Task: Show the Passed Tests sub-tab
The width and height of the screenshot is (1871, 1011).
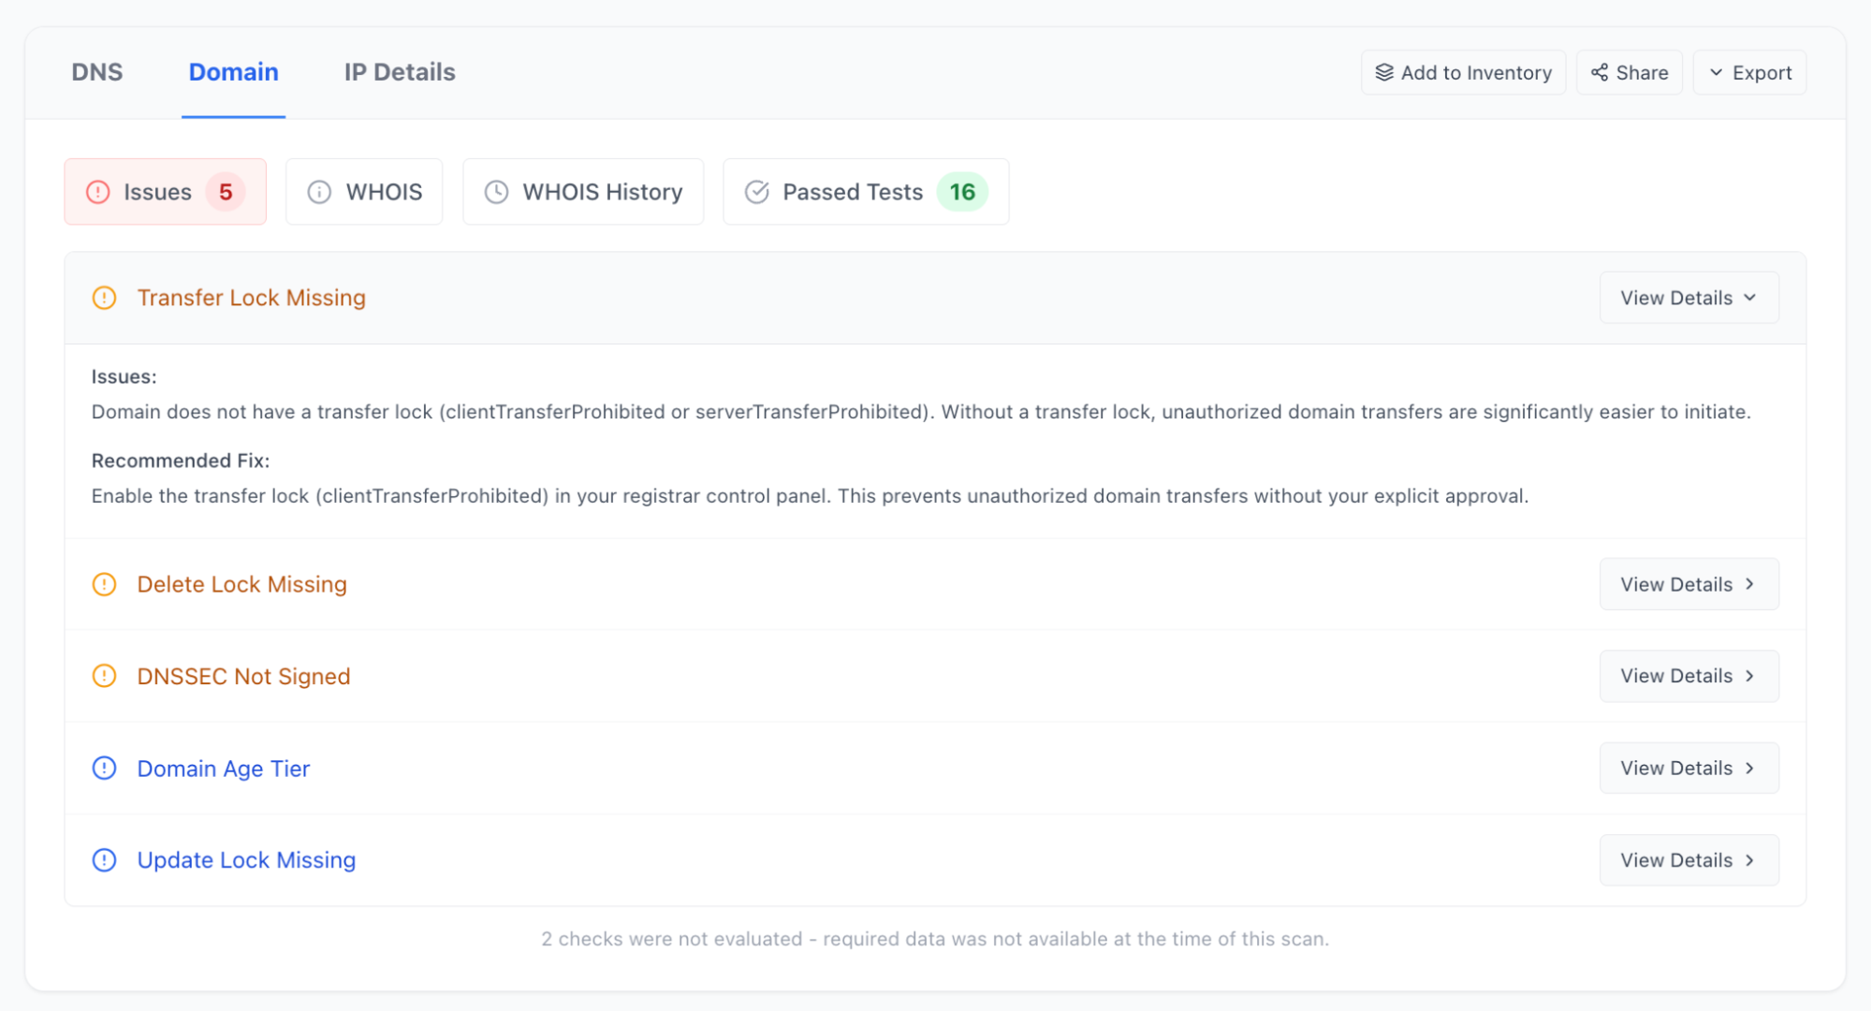Action: pyautogui.click(x=866, y=192)
